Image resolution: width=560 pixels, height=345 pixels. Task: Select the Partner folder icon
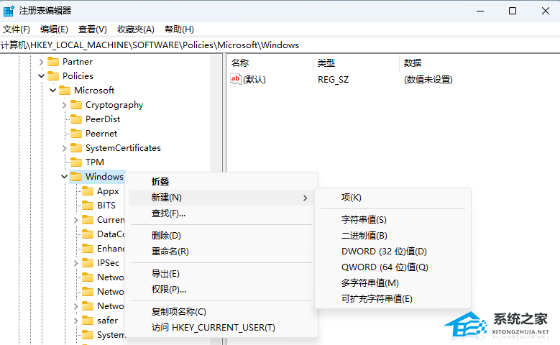click(53, 62)
